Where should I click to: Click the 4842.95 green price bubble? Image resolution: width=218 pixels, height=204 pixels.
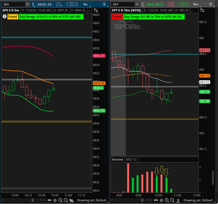pyautogui.click(x=99, y=111)
